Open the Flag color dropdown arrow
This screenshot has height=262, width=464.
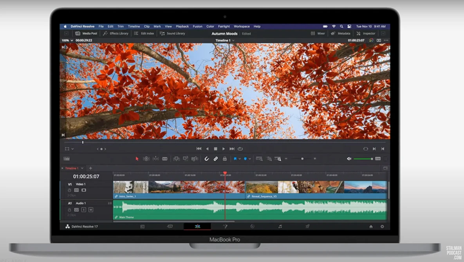point(239,159)
